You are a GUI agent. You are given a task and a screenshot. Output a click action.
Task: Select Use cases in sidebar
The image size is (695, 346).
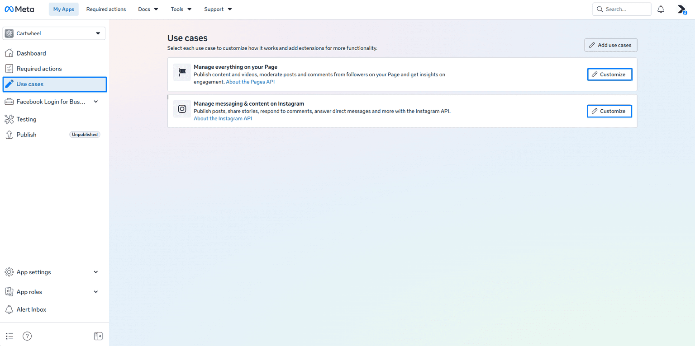(x=54, y=84)
